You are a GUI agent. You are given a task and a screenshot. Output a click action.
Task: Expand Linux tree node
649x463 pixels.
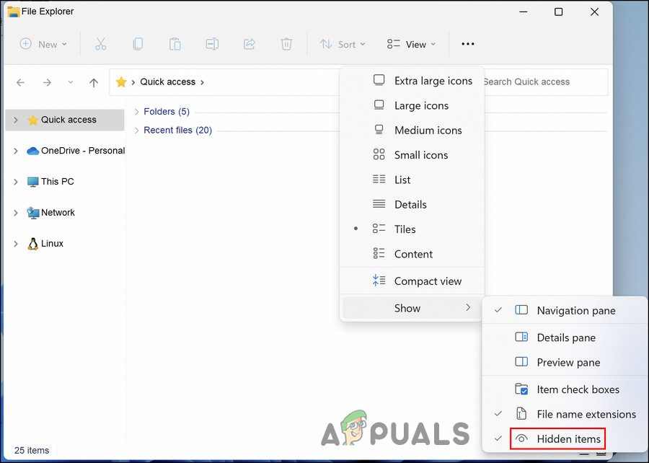pos(16,244)
